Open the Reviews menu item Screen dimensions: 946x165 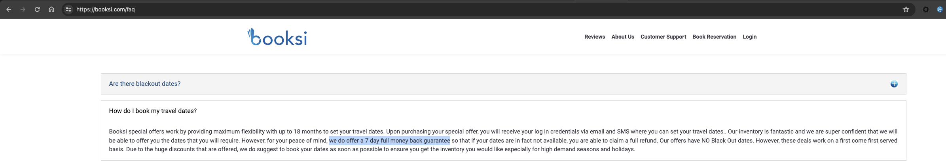(x=595, y=37)
